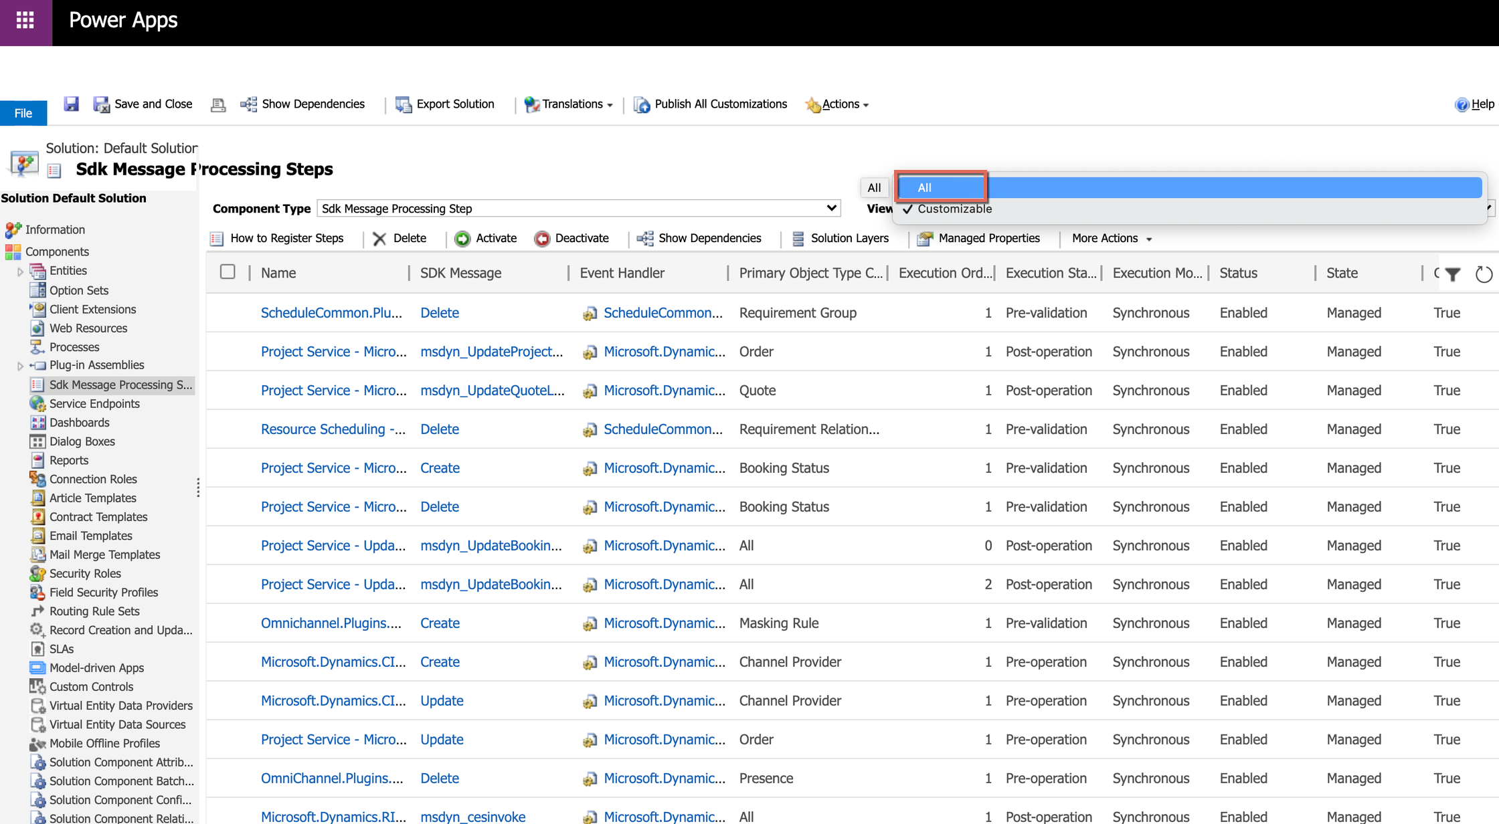The image size is (1499, 824).
Task: Refresh the grid with circular arrow icon
Action: [1484, 274]
